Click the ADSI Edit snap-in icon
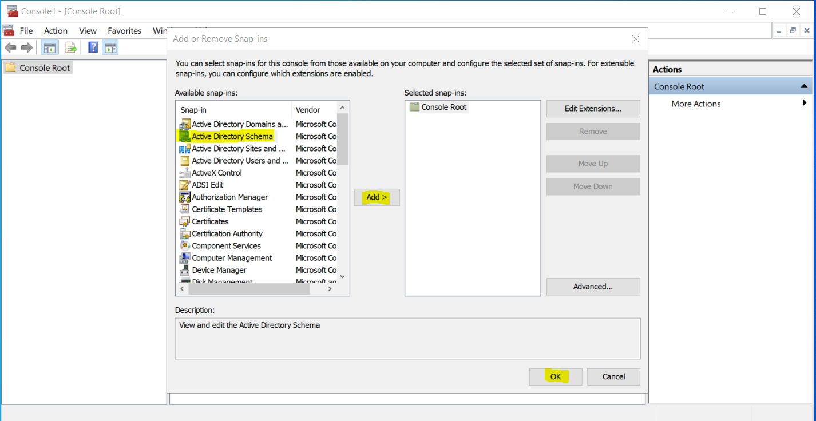This screenshot has height=421, width=816. [x=184, y=185]
